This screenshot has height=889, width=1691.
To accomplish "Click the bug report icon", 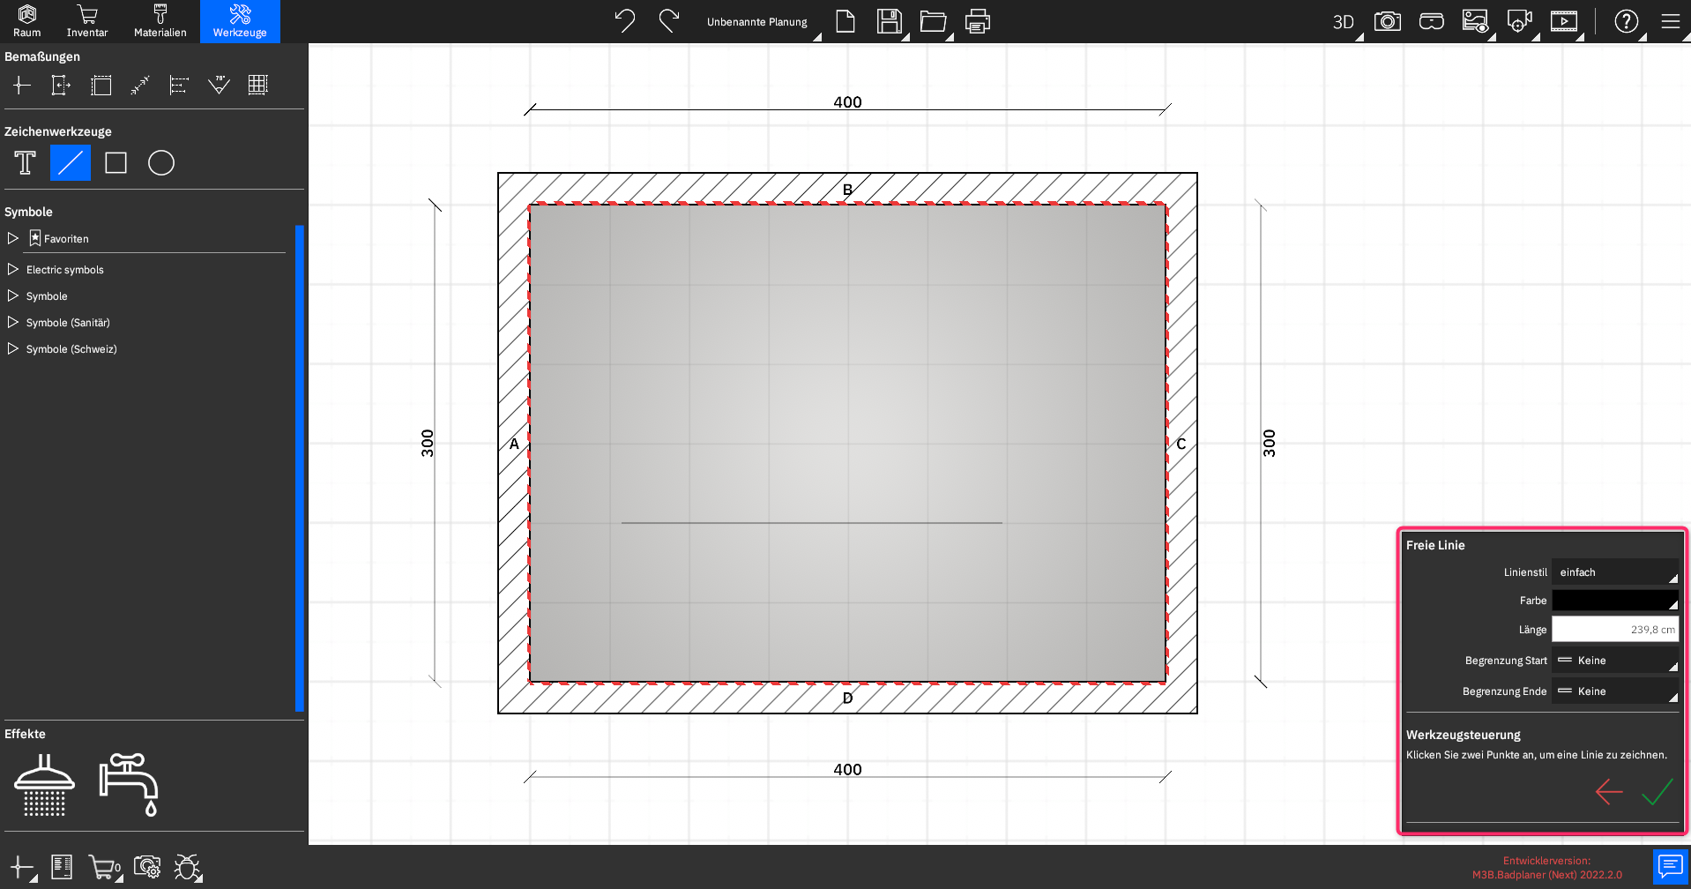I will (188, 868).
